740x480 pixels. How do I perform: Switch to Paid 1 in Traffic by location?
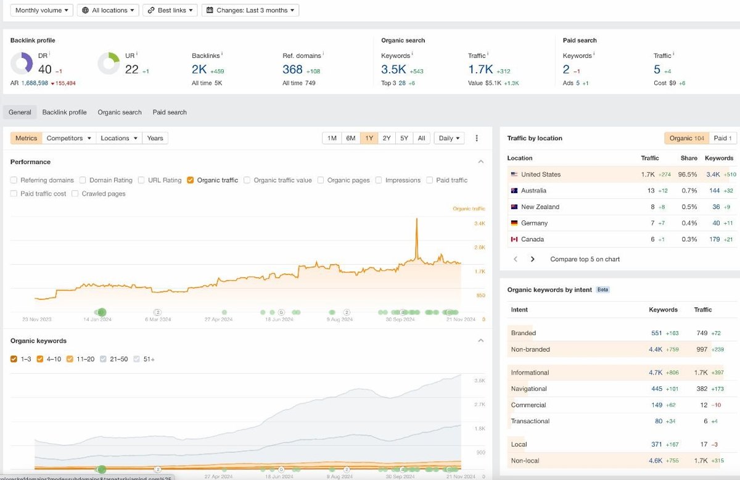(x=723, y=138)
